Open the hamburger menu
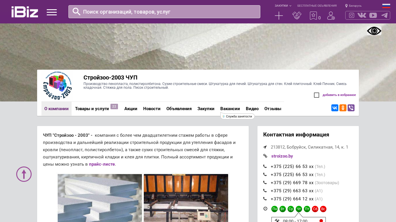The height and width of the screenshot is (222, 396). click(52, 12)
